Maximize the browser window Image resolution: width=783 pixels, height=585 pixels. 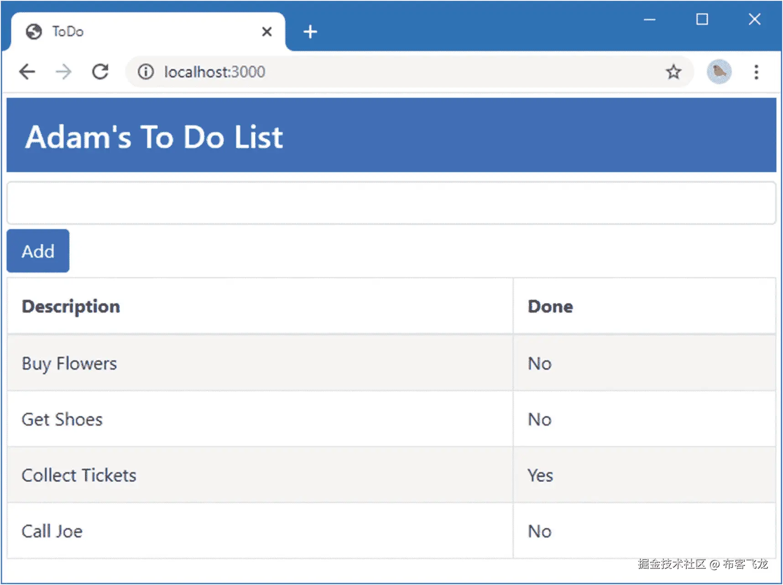click(702, 20)
